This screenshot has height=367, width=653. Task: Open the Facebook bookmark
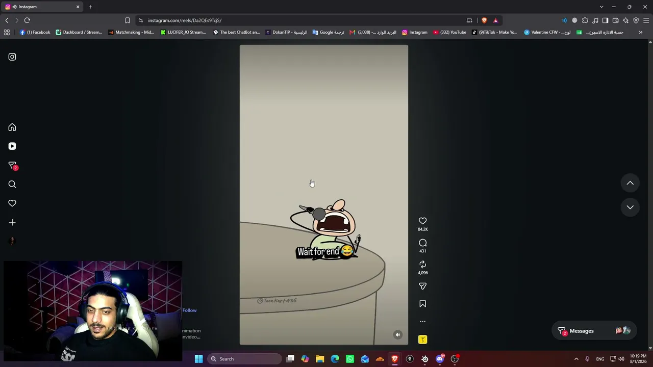[35, 32]
